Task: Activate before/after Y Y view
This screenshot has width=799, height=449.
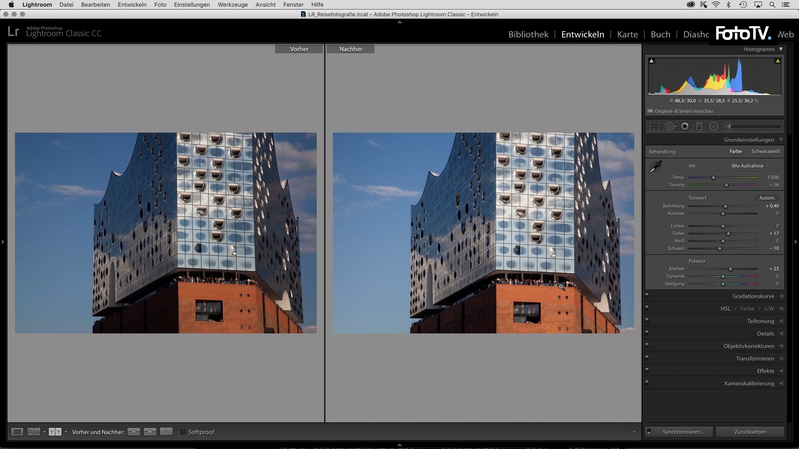Action: click(x=55, y=432)
